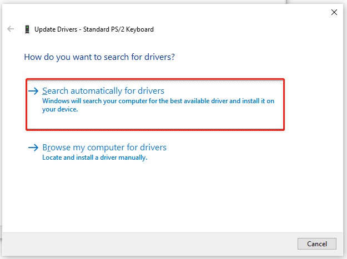Click blank space right of the dialog heading
The image size is (347, 259).
250,57
